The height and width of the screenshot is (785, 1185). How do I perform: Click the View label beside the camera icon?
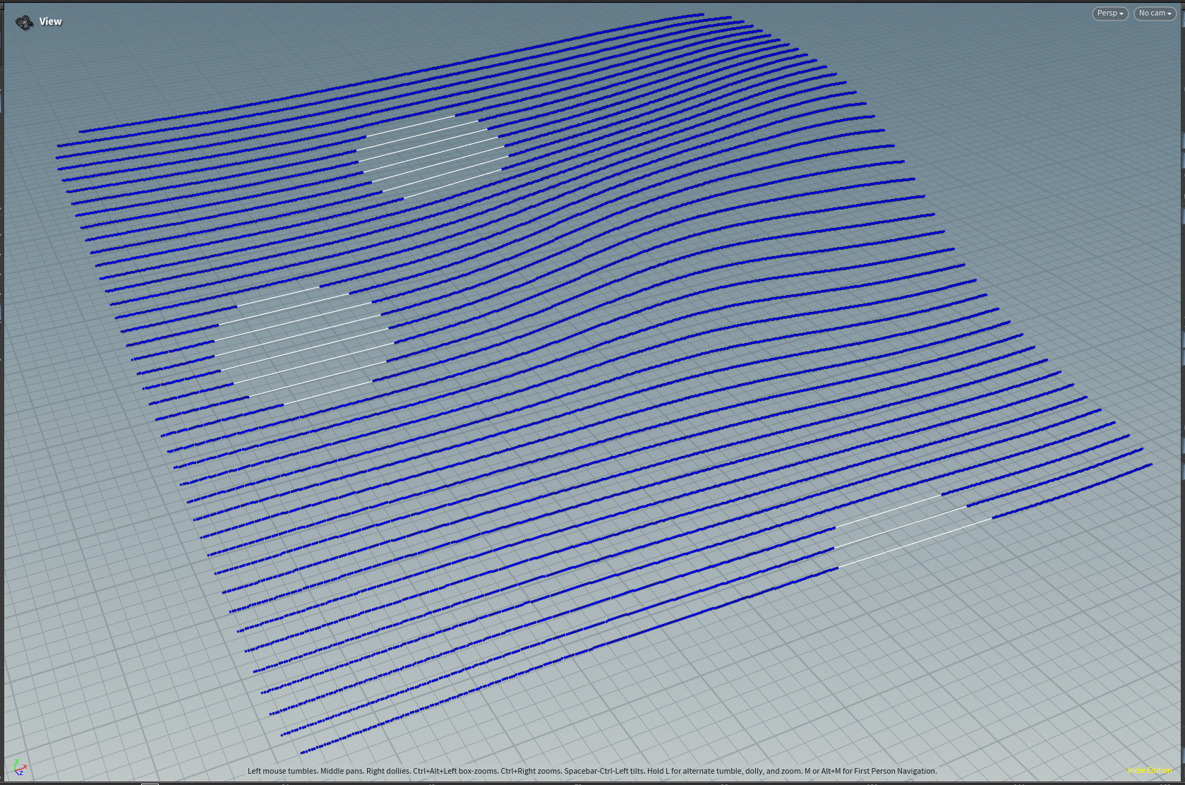tap(51, 22)
